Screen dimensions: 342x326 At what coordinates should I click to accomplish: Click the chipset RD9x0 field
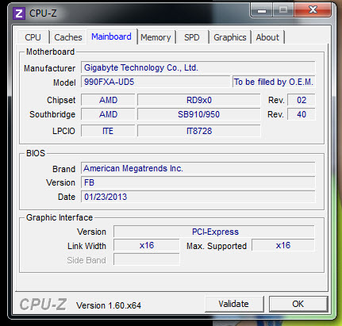[199, 100]
